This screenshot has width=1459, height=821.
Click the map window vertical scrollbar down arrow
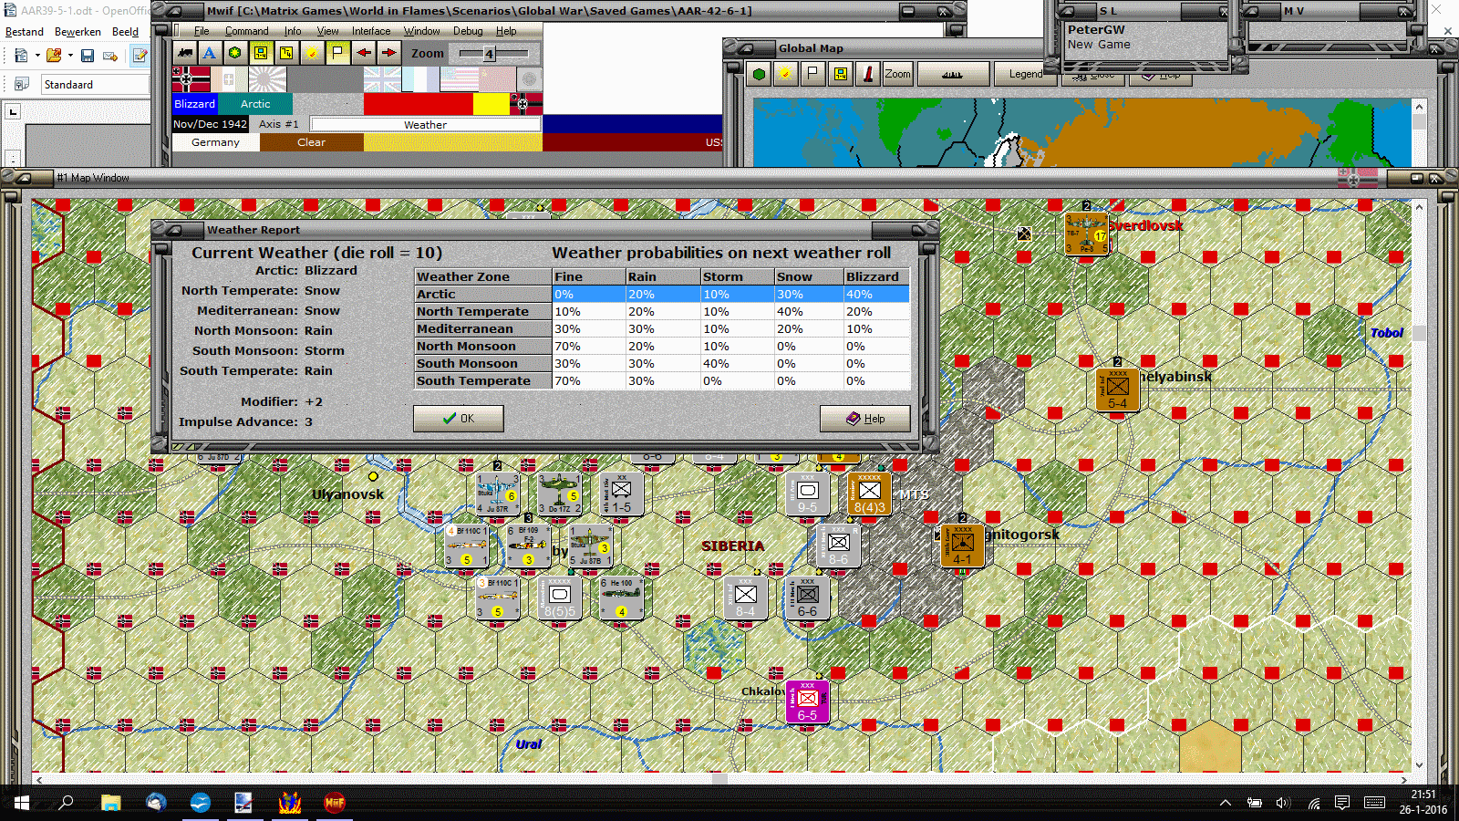[x=1419, y=765]
